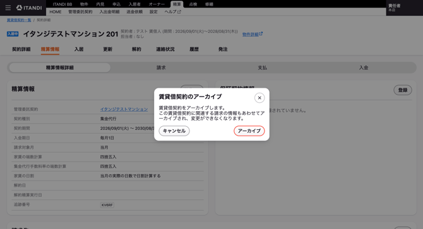
Task: Open the 点検 top menu
Action: click(x=193, y=4)
